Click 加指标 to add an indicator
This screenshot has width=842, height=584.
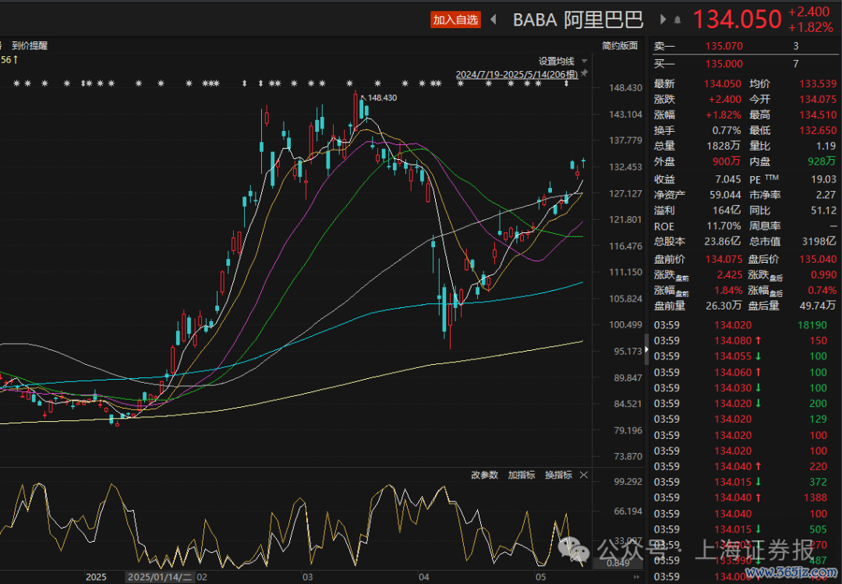tap(522, 475)
